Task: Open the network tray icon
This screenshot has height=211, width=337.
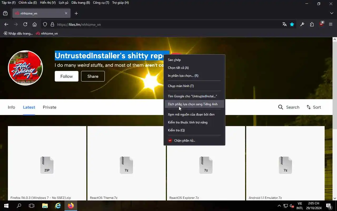Action: [285, 206]
